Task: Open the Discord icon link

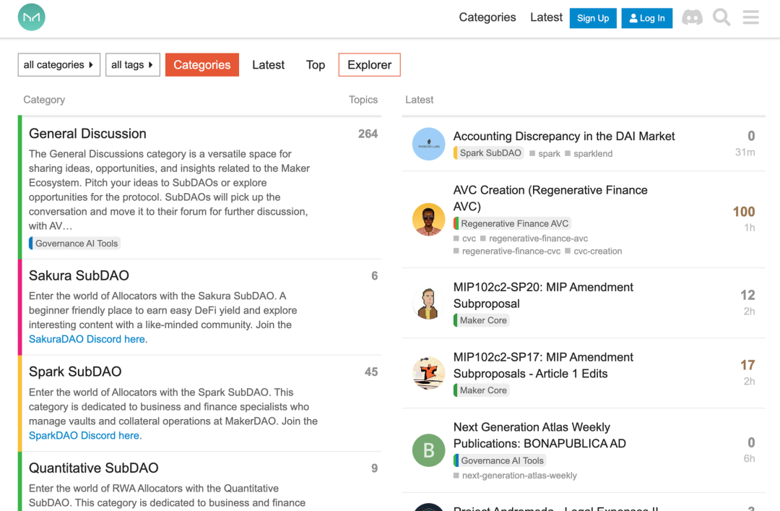Action: click(692, 17)
